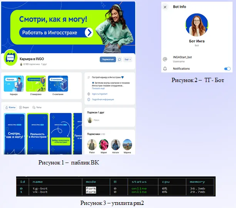The image size is (236, 208).
Task: Expand description with Показать ещё
Action: [x=98, y=88]
